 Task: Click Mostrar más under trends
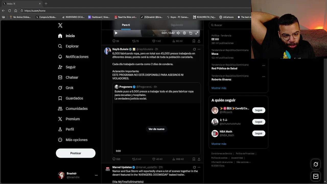[x=219, y=88]
